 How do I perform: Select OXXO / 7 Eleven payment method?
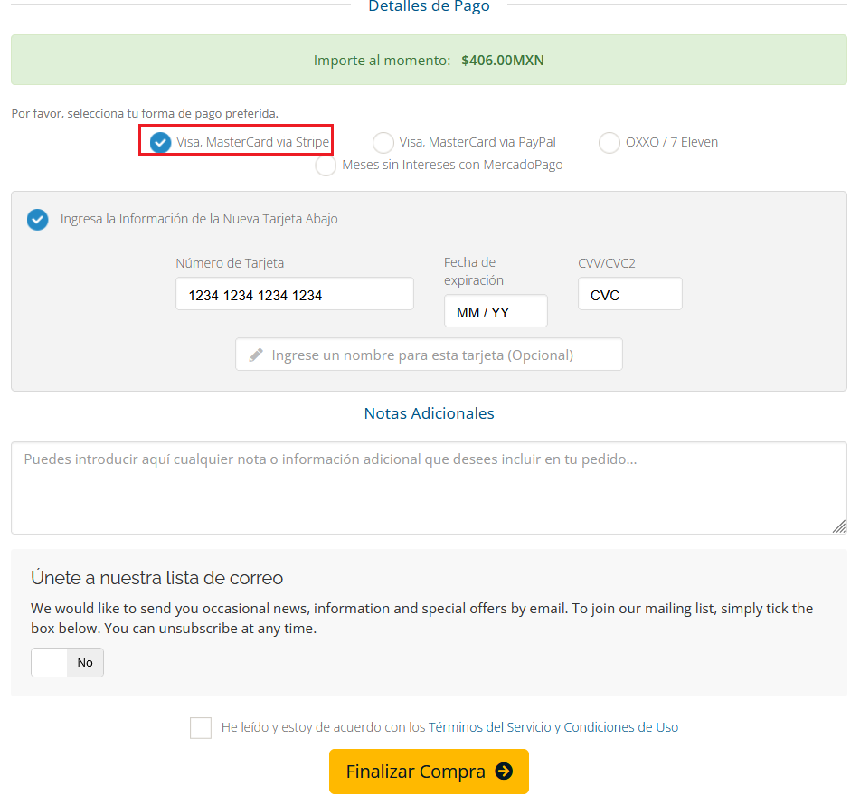coord(610,142)
